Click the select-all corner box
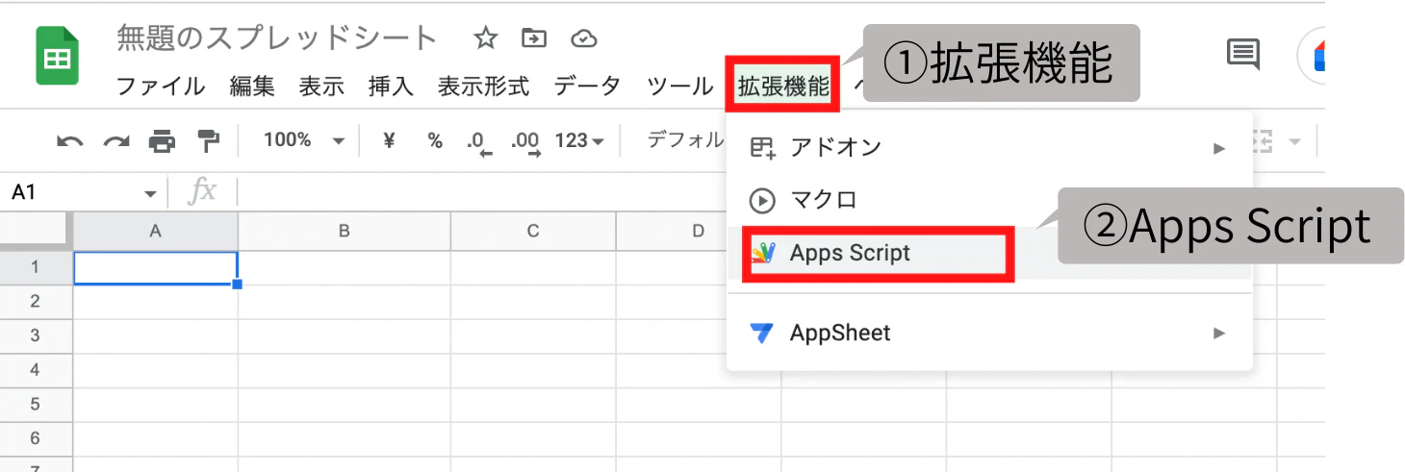Screen dimensions: 1405x472 coord(36,231)
